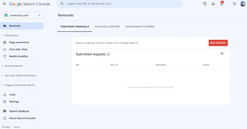
Task: Click the URL column header
Action: pos(77,65)
